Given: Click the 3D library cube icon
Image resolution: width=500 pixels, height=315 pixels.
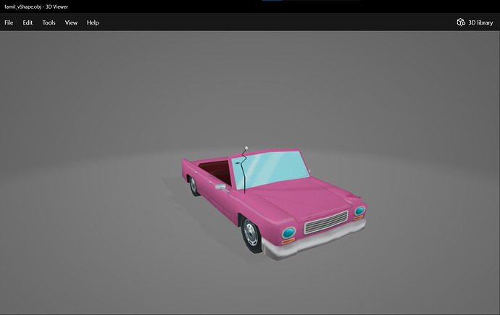Looking at the screenshot, I should click(461, 22).
